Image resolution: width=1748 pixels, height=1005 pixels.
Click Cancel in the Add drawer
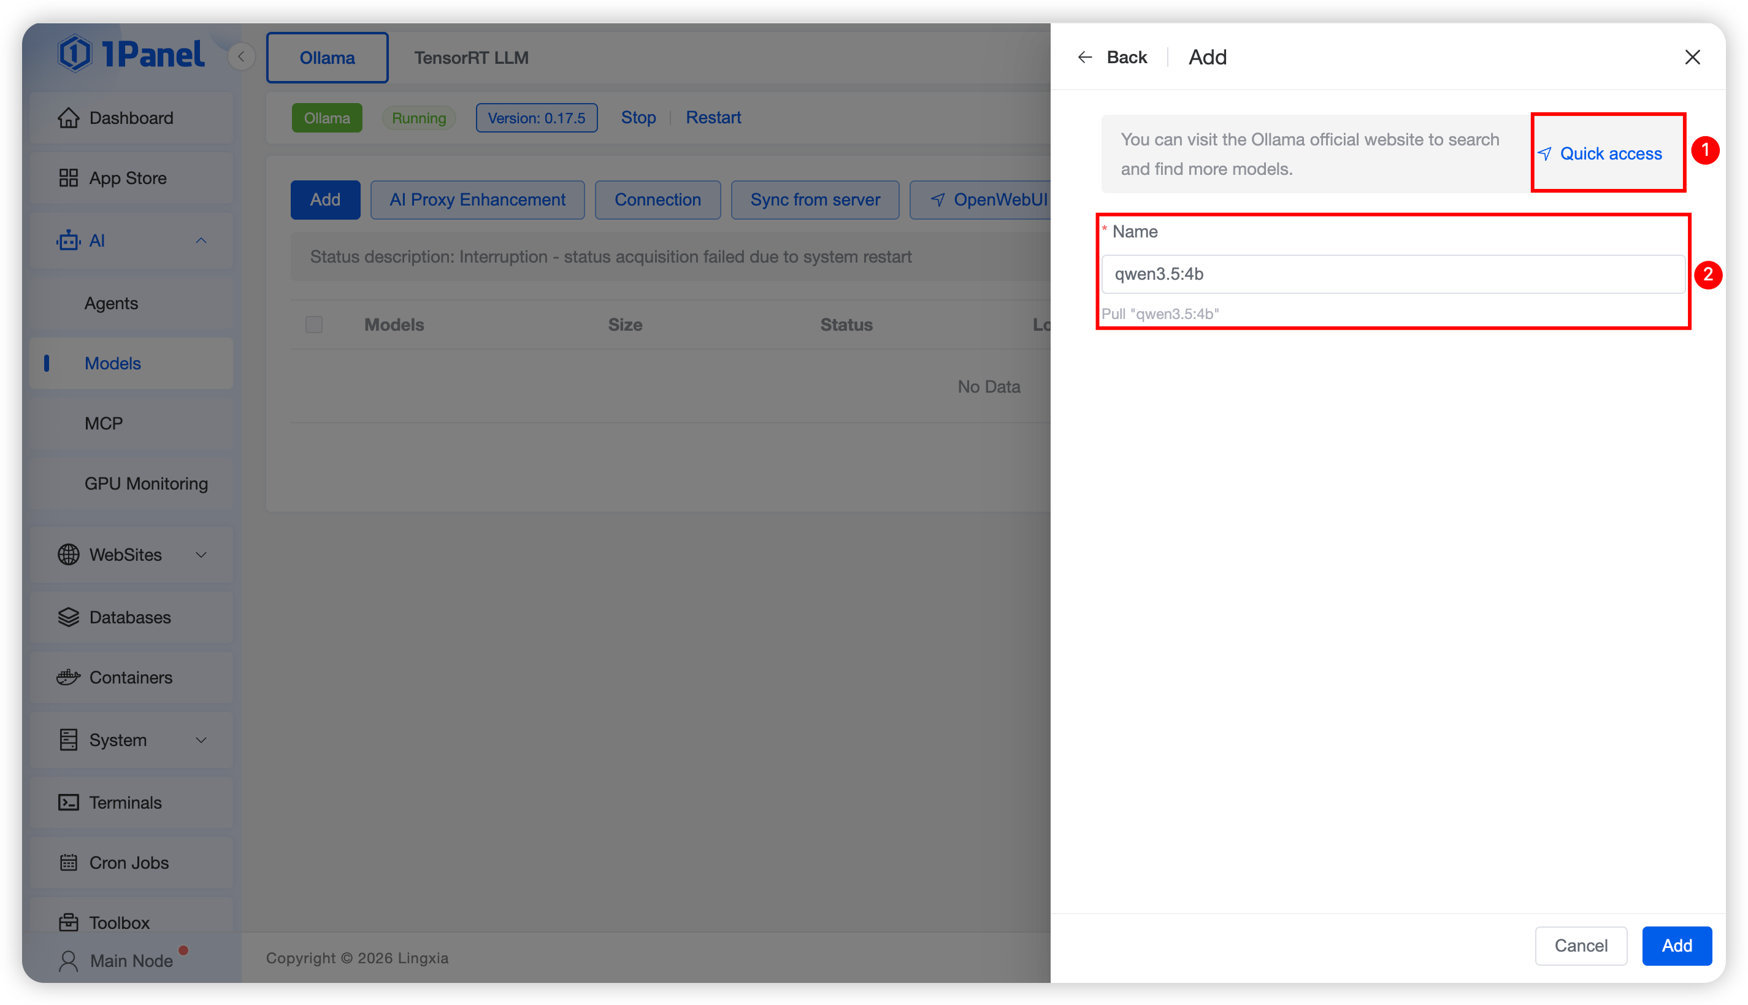click(1581, 945)
